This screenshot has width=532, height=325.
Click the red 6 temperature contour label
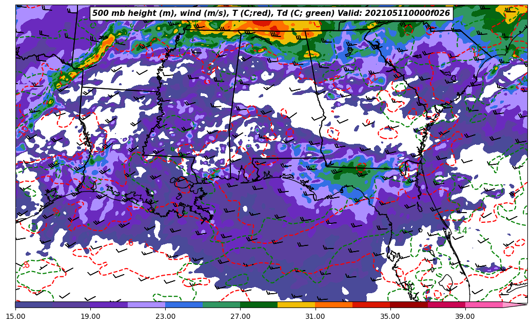[x=130, y=243]
